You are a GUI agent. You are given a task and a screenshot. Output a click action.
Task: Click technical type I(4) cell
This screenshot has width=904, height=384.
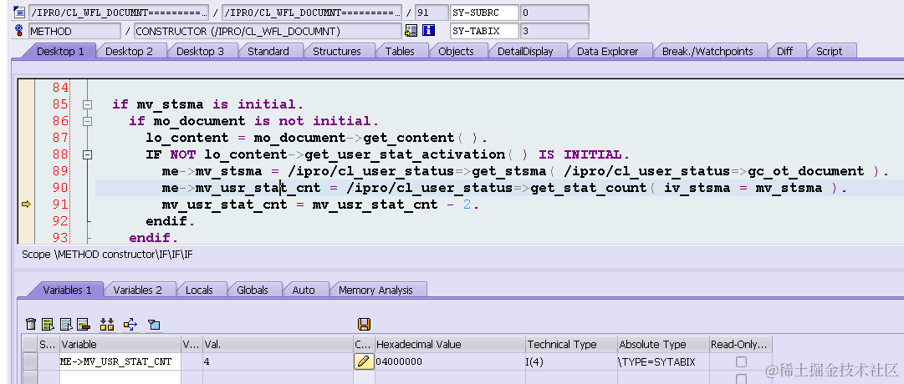click(x=571, y=361)
